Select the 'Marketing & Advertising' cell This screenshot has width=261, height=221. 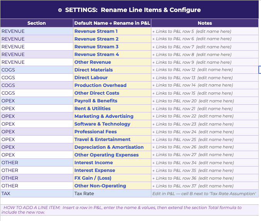(112, 116)
